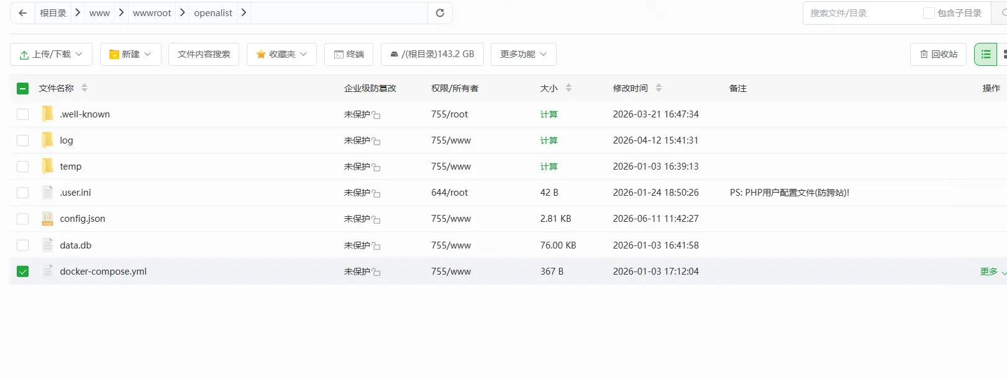Screen dimensions: 1007x379
Task: Calculate size of .well-known folder
Action: click(x=549, y=114)
